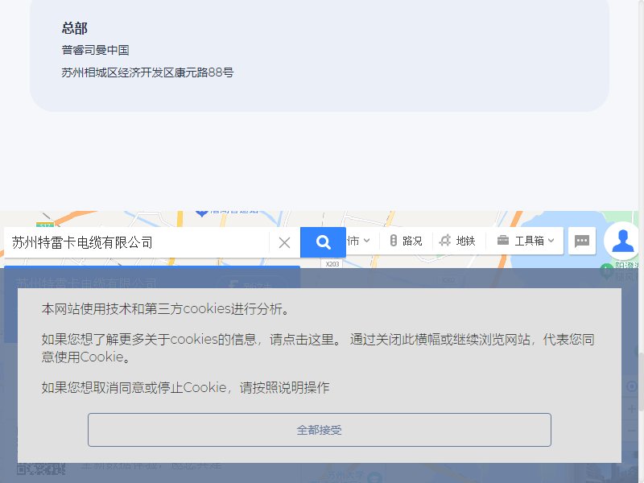Click the cookie notice line 本网站使用技术和第三方cookies进行分析
Screen dimensions: 644x483
[166, 309]
